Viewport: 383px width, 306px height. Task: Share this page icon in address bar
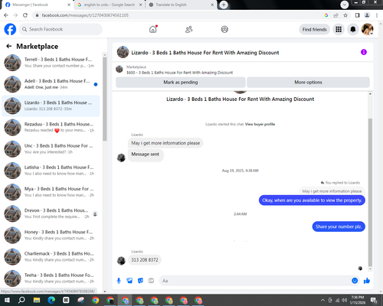336,15
